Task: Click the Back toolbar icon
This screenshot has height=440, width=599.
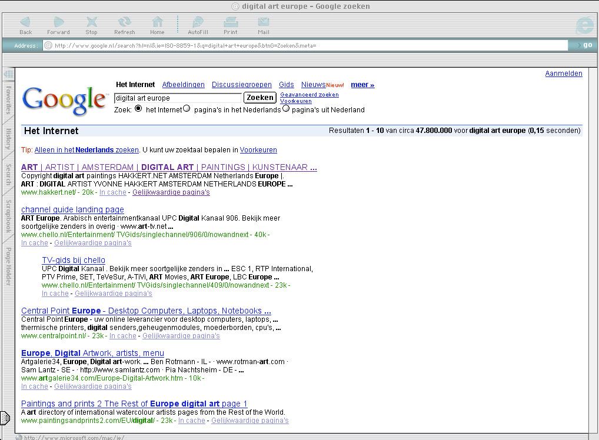Action: point(25,22)
